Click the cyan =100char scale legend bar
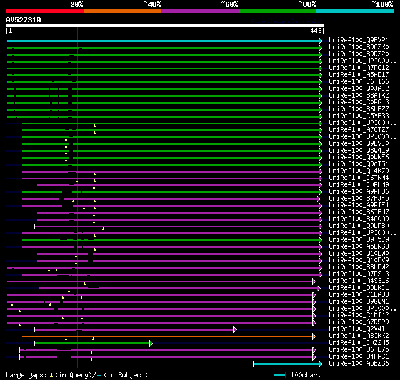 [279, 375]
